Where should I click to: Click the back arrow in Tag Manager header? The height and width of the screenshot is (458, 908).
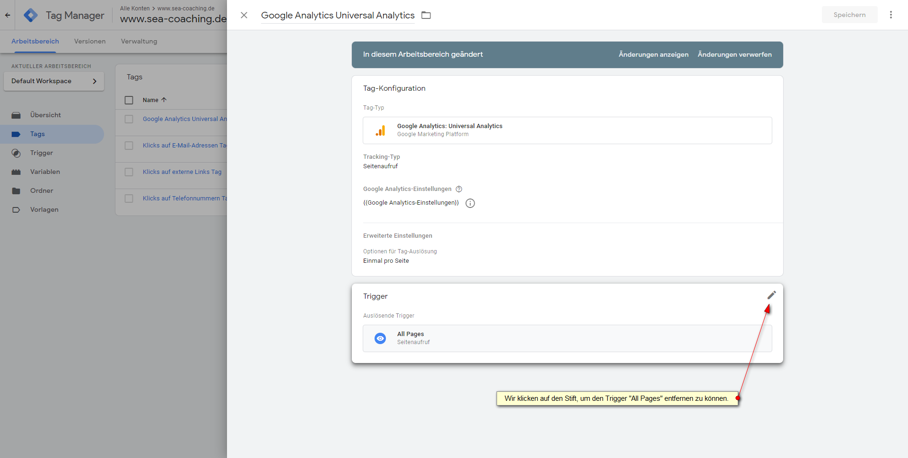[8, 15]
